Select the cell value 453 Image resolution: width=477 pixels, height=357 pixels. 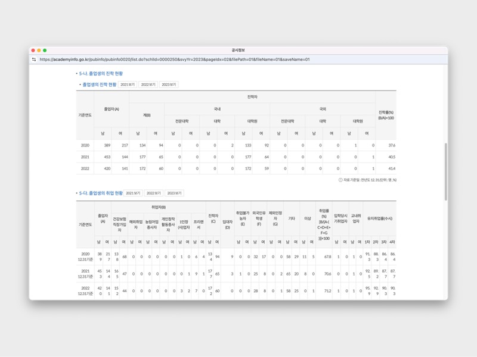pos(107,157)
